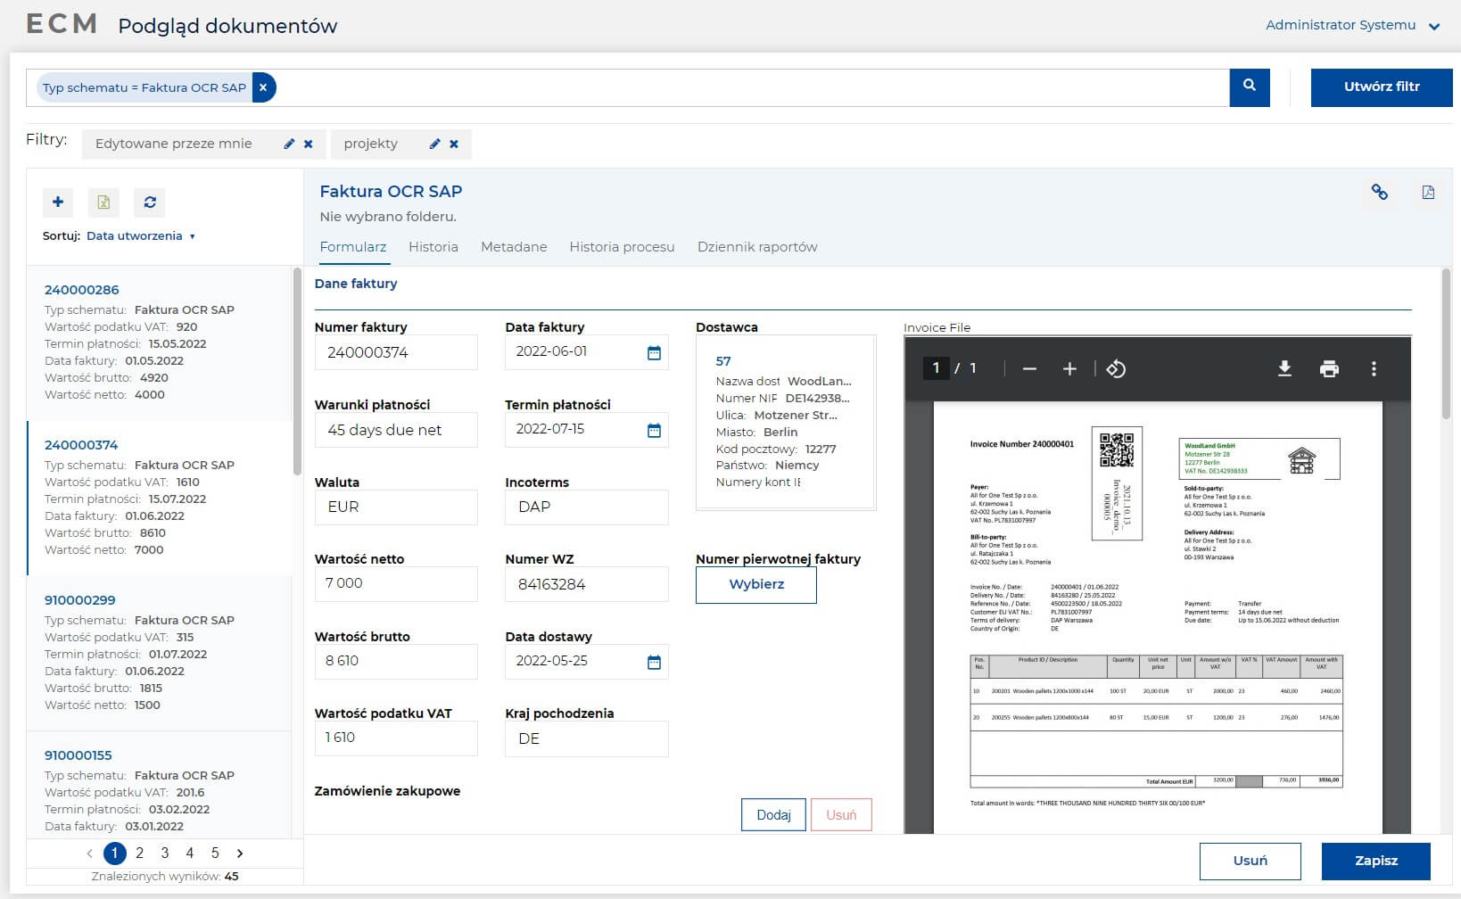Click the 'Dodaj' button
The width and height of the screenshot is (1461, 899).
tap(773, 815)
